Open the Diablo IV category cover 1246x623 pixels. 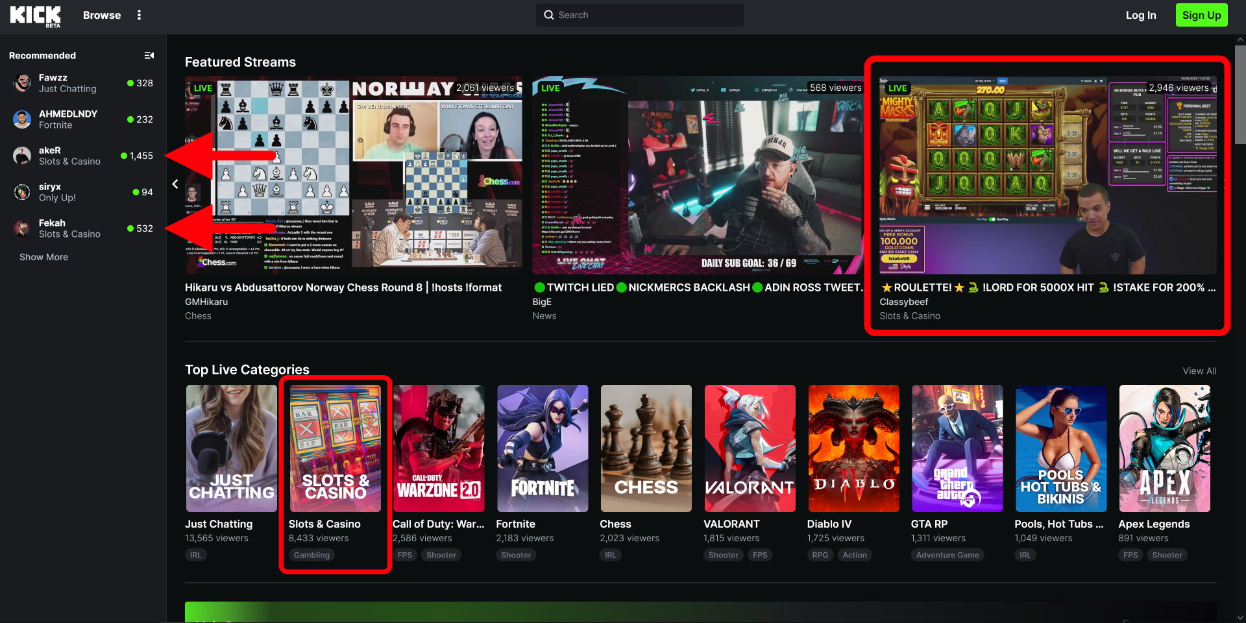click(x=853, y=448)
